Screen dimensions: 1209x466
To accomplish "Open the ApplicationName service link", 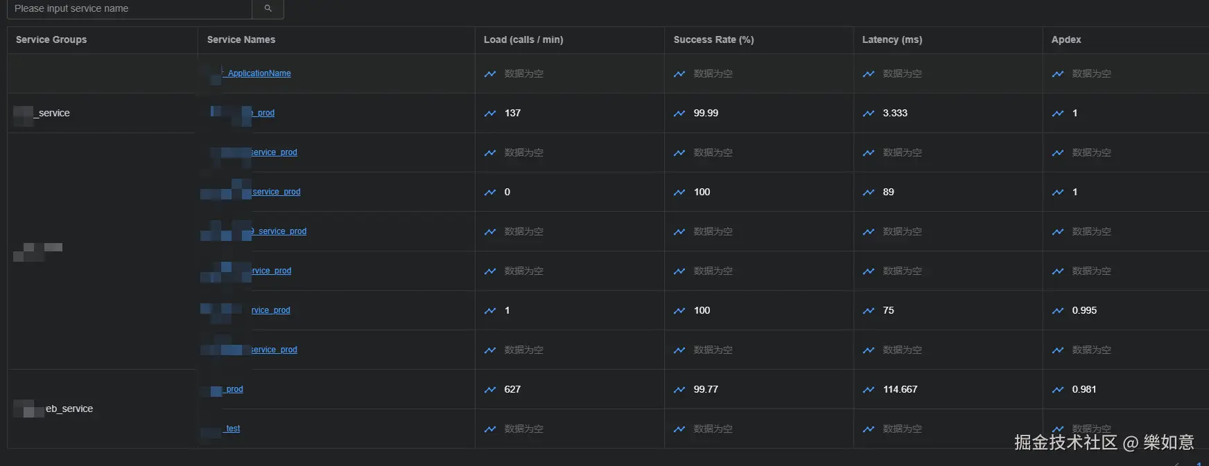I will pyautogui.click(x=259, y=73).
